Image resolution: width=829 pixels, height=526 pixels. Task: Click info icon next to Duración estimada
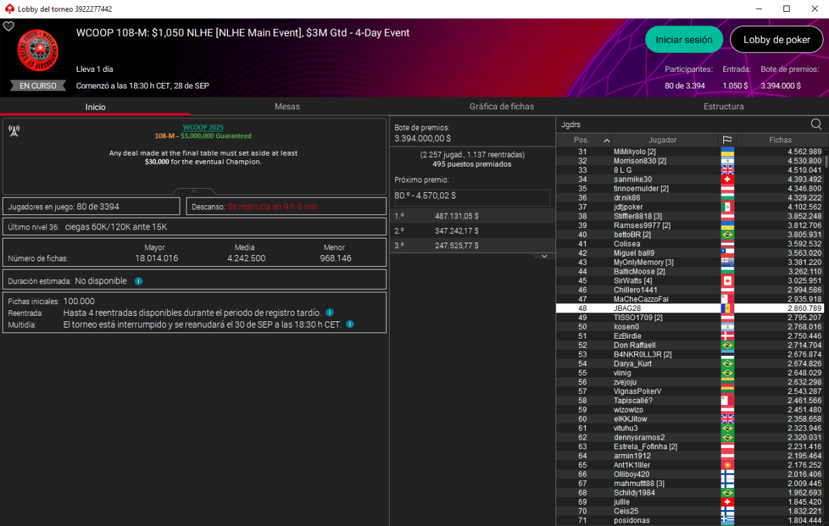pyautogui.click(x=139, y=281)
